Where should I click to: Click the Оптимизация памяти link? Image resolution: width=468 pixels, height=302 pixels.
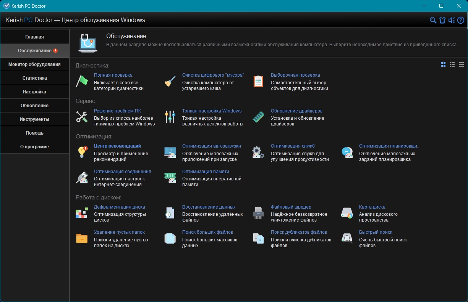click(x=206, y=172)
